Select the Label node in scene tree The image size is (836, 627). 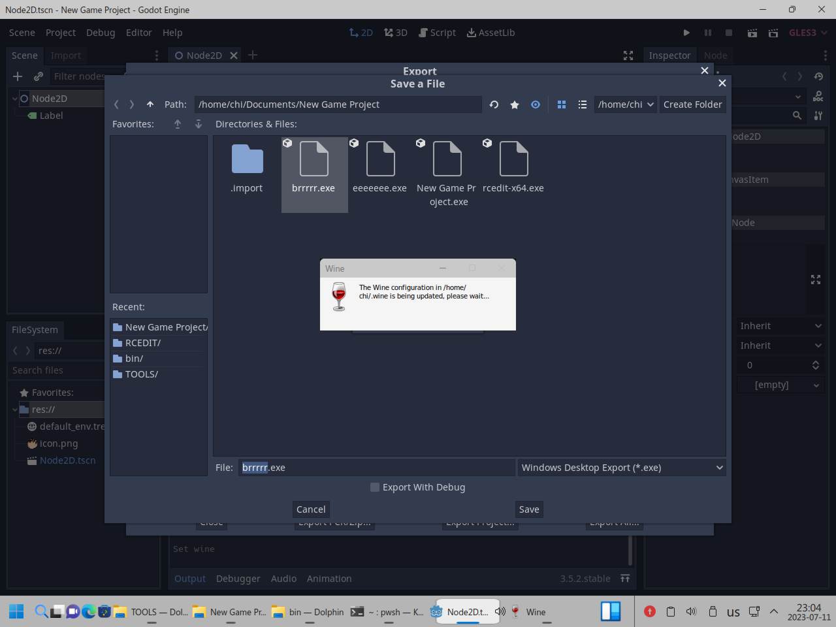pos(51,116)
